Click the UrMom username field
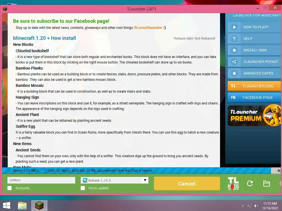Viewport: 282px width, 211px height. coord(41,180)
